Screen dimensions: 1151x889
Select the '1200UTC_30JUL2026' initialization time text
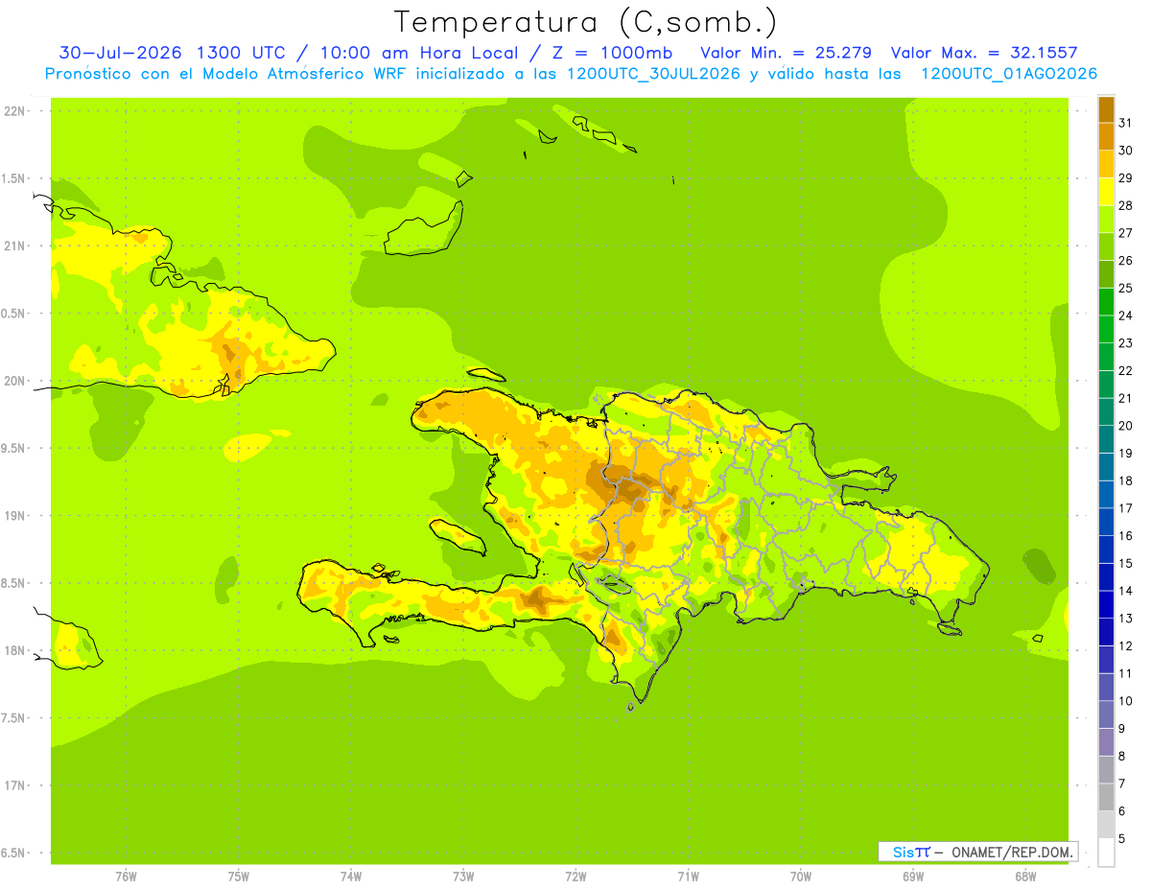coord(652,74)
